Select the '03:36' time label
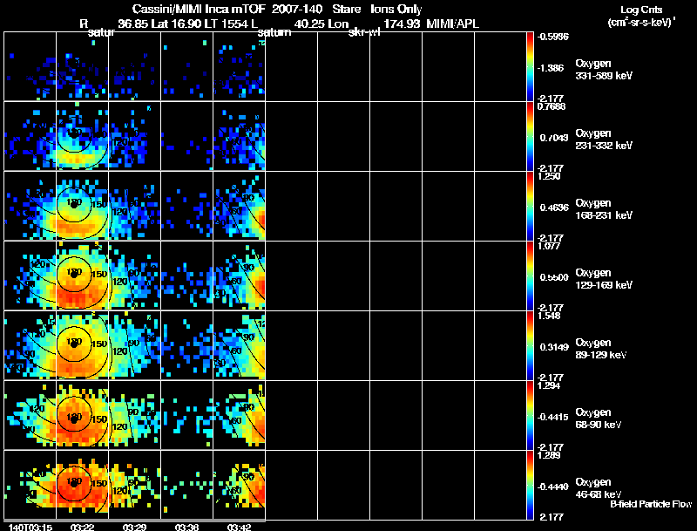This screenshot has width=697, height=531. tap(186, 527)
